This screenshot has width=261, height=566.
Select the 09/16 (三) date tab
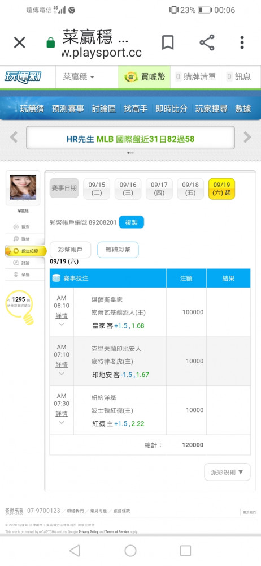128,189
